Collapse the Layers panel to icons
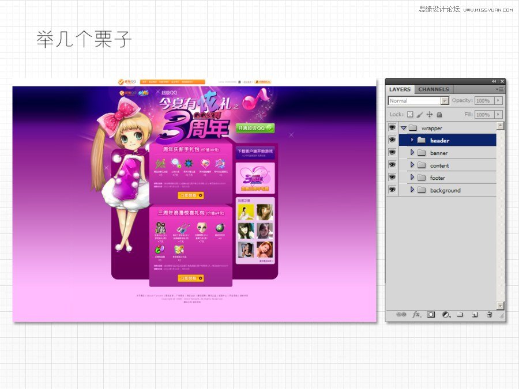The image size is (519, 389). [494, 81]
